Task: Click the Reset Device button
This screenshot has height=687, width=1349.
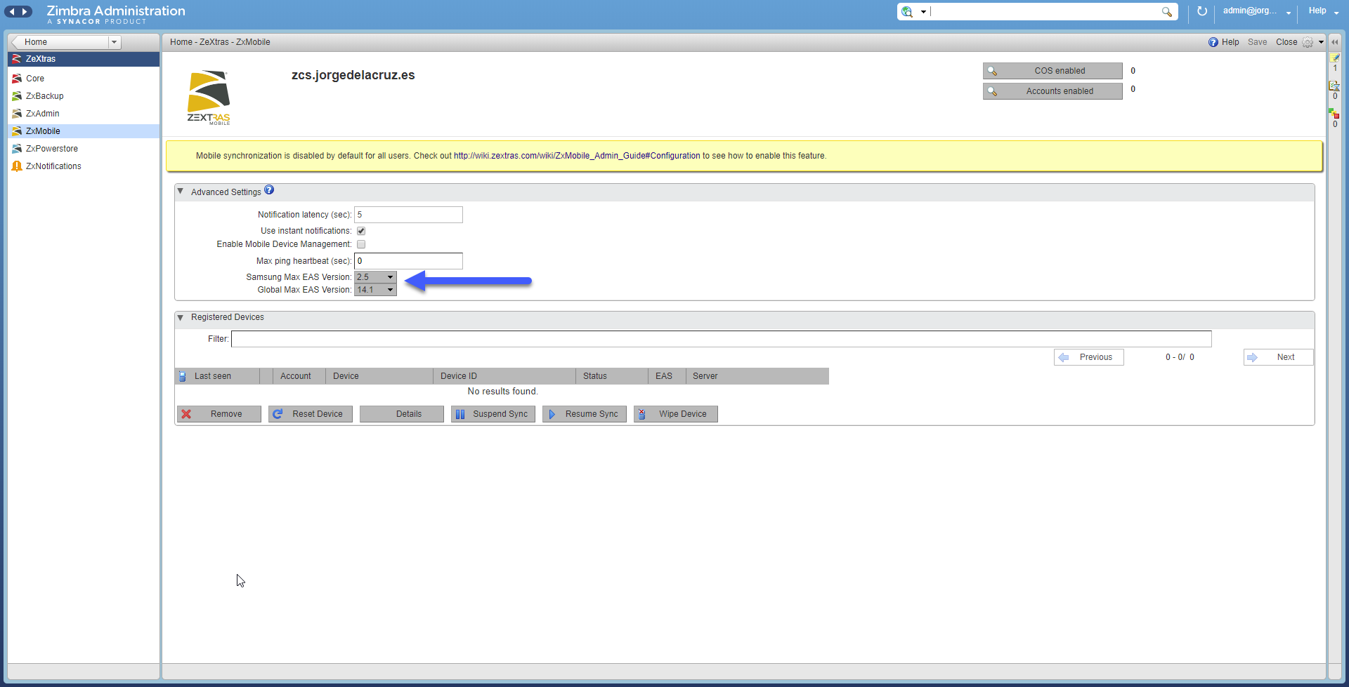Action: 311,414
